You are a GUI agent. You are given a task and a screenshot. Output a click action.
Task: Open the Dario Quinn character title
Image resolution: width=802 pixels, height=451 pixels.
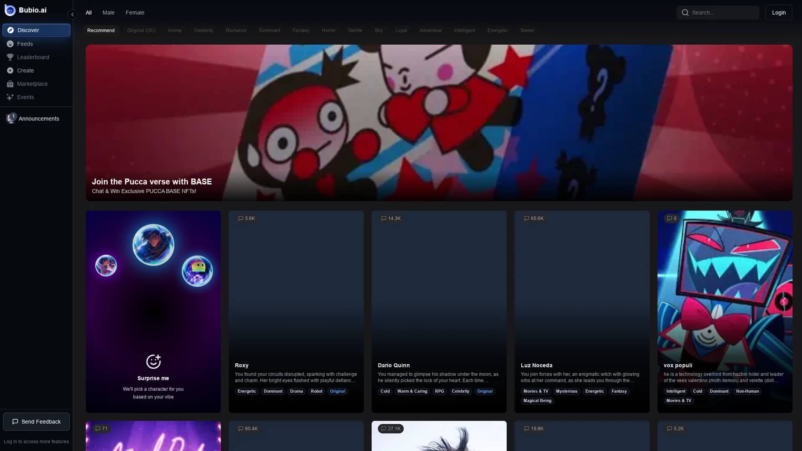393,365
